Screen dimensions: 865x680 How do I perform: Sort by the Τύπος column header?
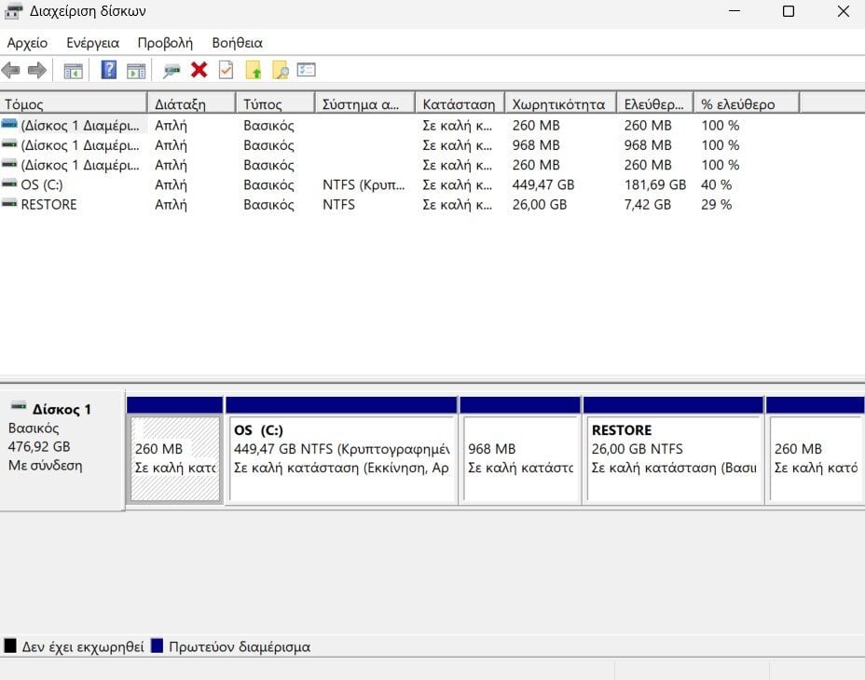pyautogui.click(x=275, y=103)
